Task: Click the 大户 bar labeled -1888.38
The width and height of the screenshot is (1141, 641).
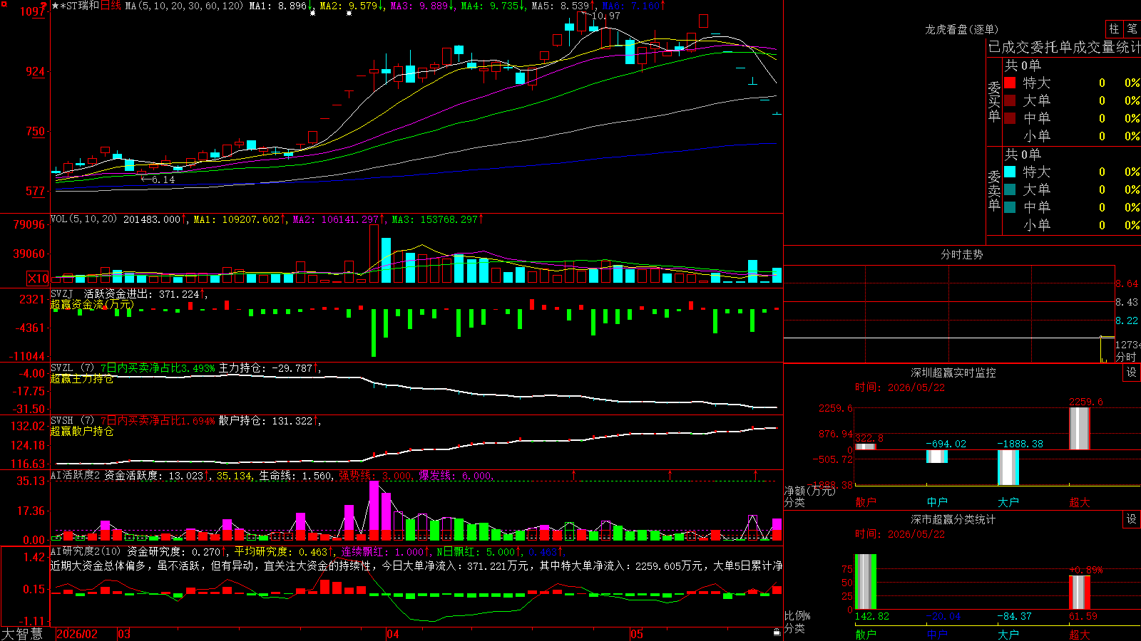Action: 1008,467
